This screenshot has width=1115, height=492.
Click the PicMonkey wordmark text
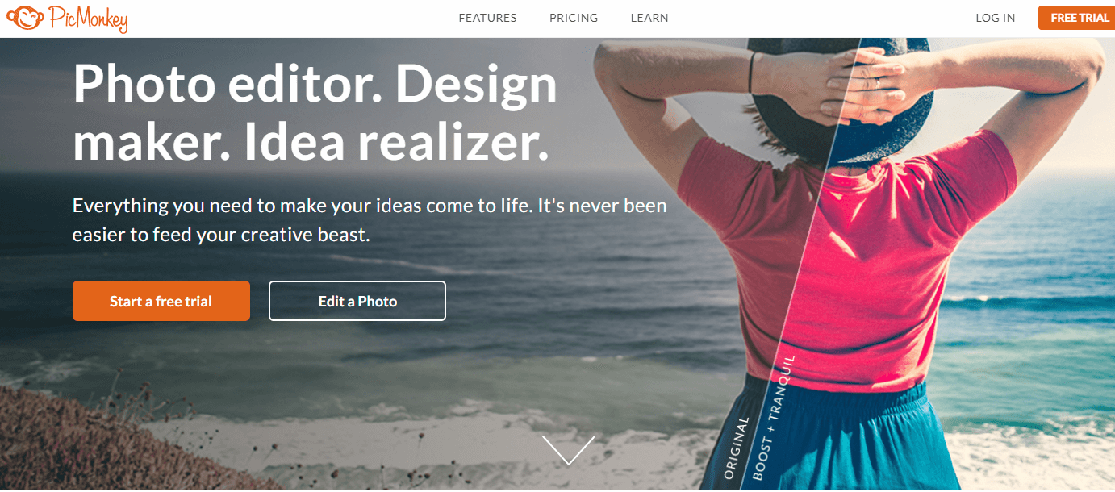(86, 19)
